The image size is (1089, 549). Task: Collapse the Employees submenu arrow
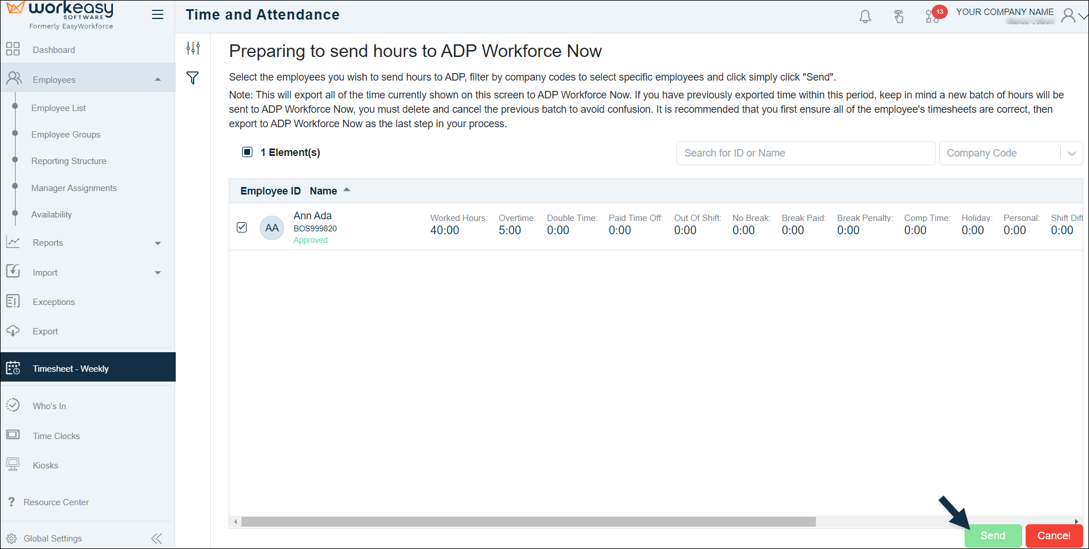[158, 79]
